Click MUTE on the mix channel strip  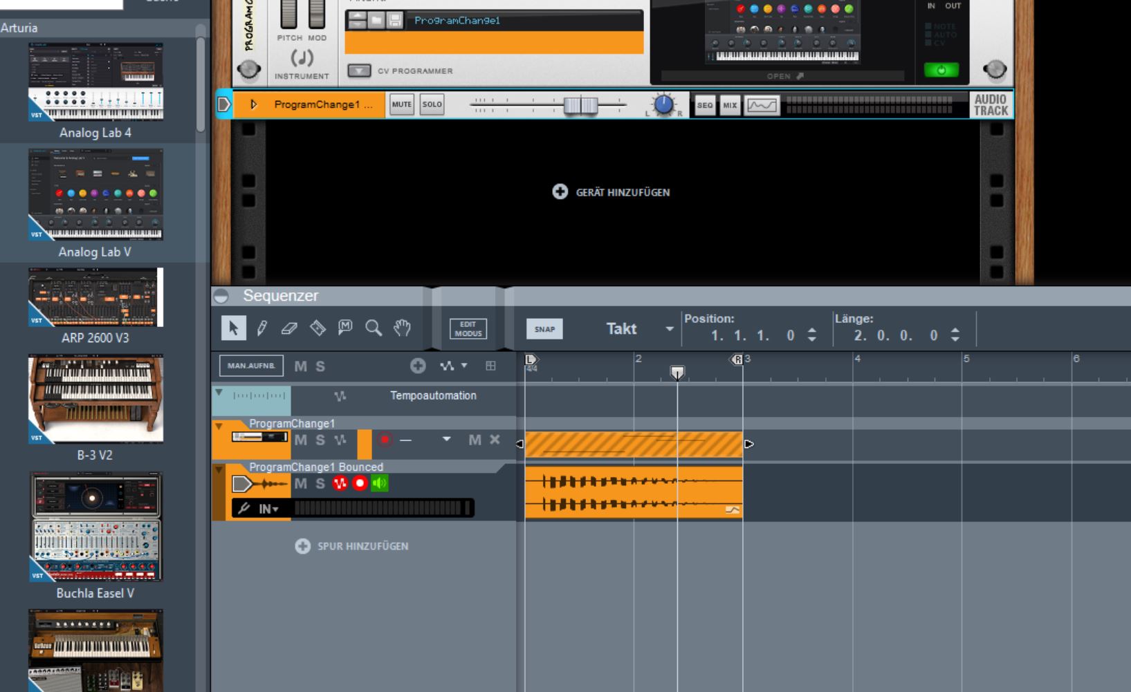[401, 105]
